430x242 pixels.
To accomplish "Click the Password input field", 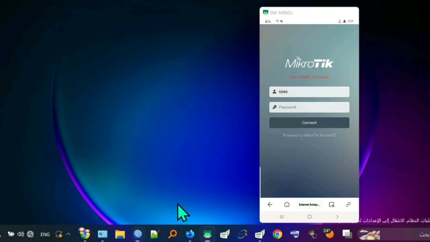I will coord(309,107).
